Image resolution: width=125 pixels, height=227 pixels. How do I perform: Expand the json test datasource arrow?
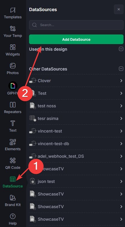click(121, 181)
